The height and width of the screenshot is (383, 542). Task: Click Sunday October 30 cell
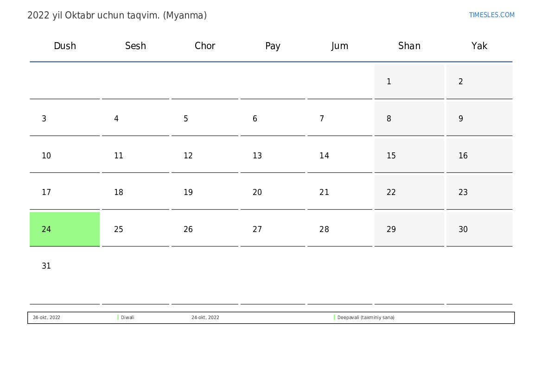479,229
